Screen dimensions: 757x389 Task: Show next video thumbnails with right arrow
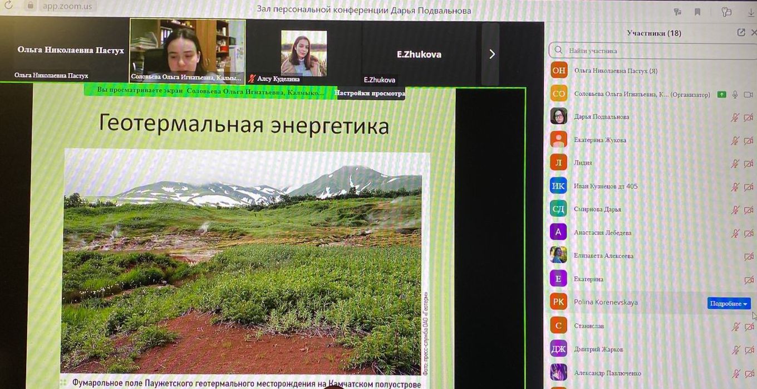pyautogui.click(x=491, y=54)
